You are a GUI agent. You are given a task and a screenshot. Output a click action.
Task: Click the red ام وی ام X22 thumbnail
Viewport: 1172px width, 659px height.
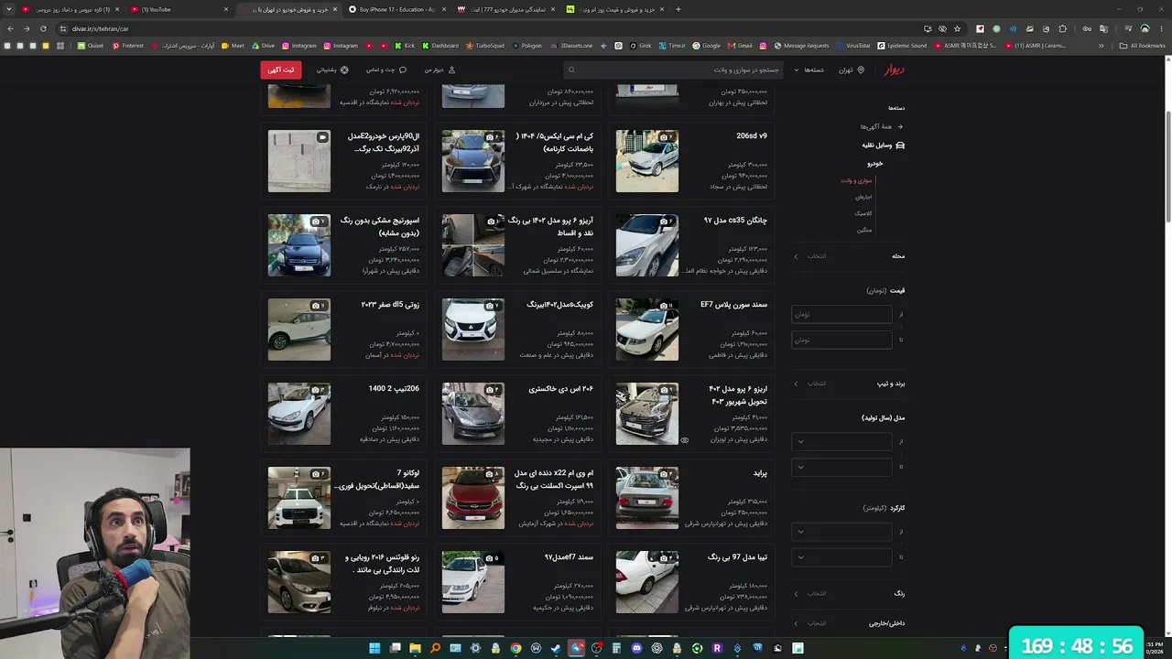(x=473, y=498)
